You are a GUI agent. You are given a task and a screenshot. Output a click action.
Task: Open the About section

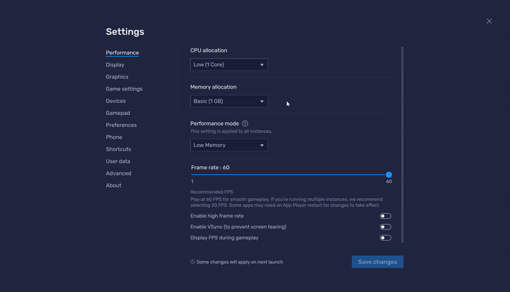tap(113, 186)
